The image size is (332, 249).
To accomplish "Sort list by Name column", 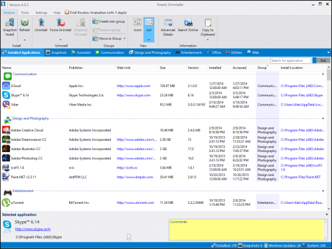I will click(7, 68).
